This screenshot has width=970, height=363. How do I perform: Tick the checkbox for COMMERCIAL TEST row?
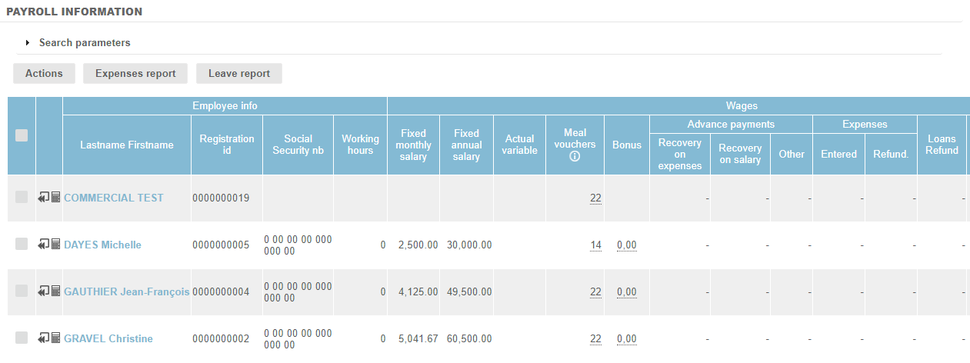22,197
